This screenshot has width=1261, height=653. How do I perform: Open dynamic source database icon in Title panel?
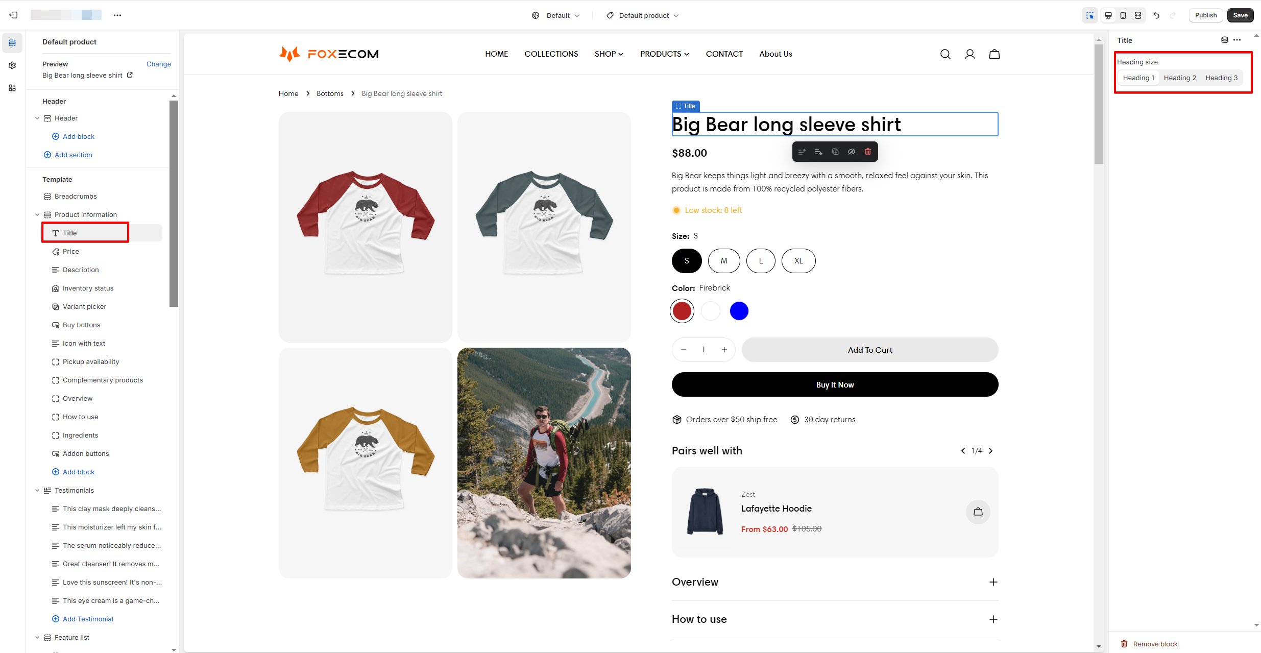(1224, 40)
